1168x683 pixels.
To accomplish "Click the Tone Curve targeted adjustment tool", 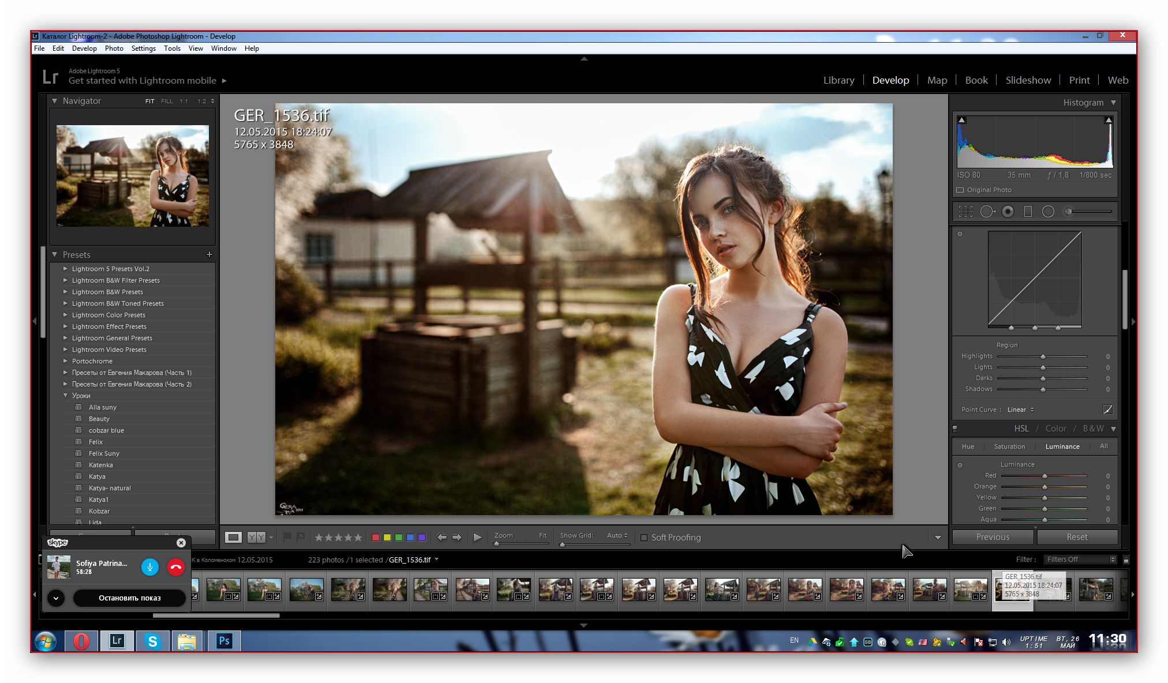I will pos(960,234).
